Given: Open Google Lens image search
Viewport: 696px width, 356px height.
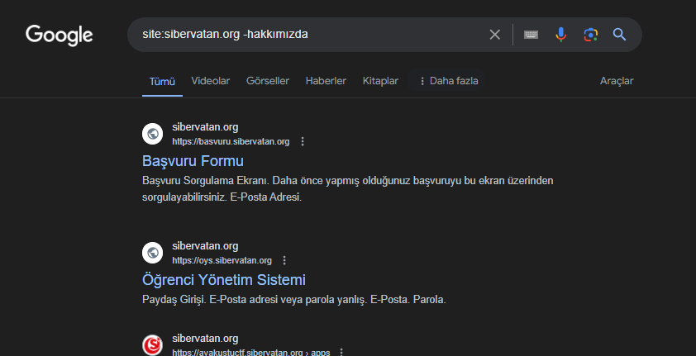Looking at the screenshot, I should [590, 35].
